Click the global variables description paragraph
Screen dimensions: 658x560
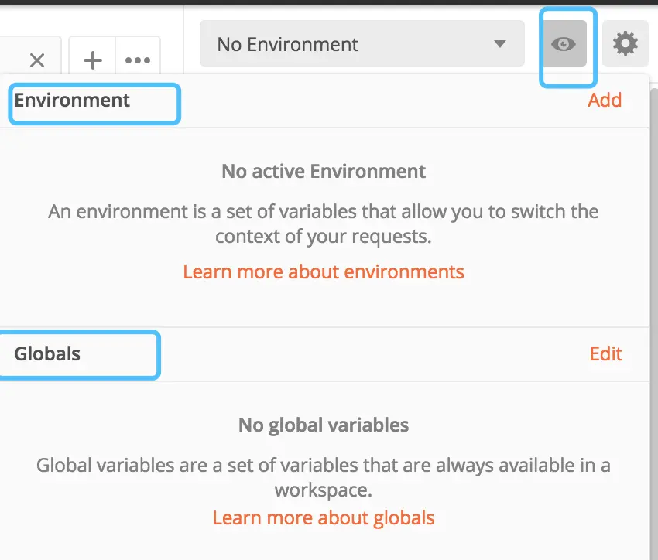(324, 477)
